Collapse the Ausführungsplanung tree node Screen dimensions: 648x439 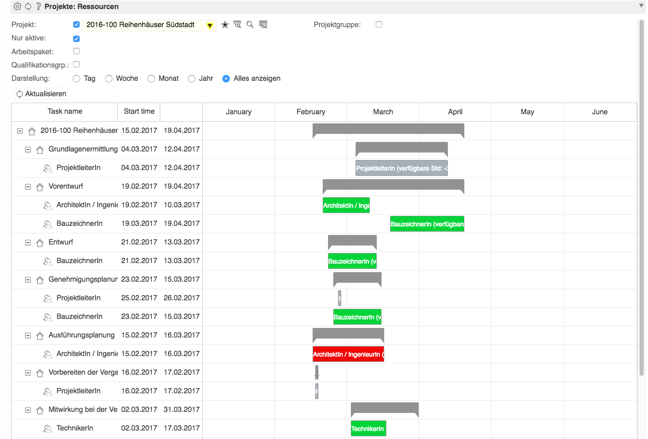pos(28,335)
